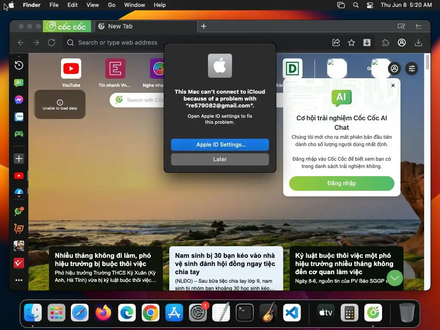Open the Nam sinh bị 30 bạn kéo news card

tap(226, 268)
